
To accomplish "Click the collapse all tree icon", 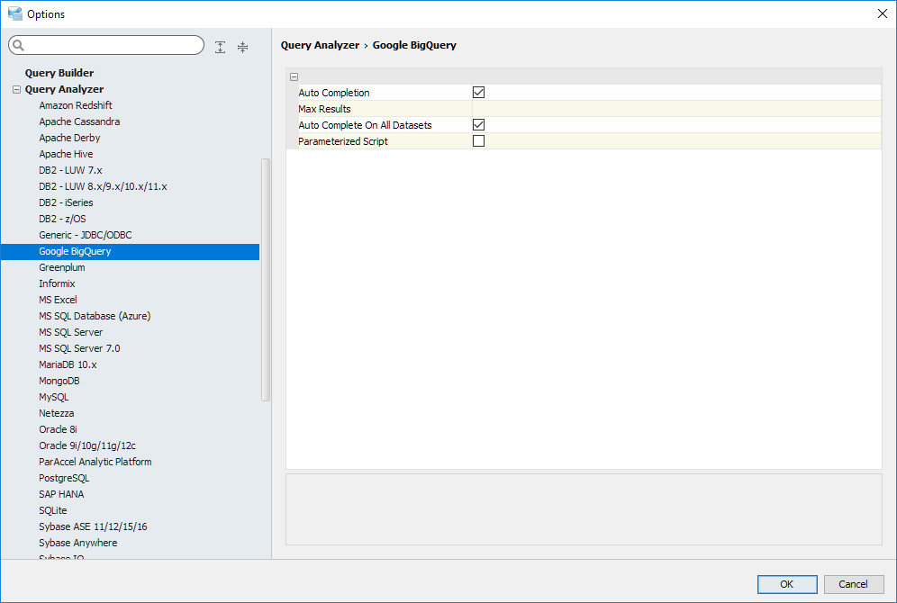I will 242,47.
